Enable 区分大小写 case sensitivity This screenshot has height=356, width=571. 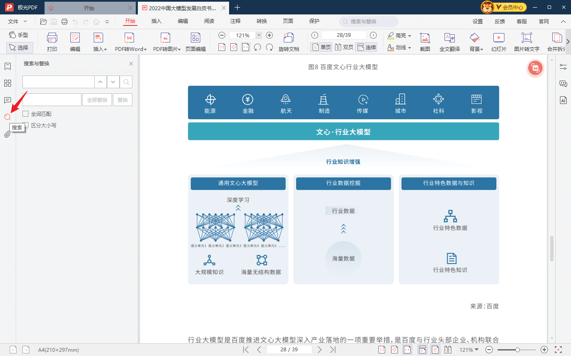click(25, 125)
